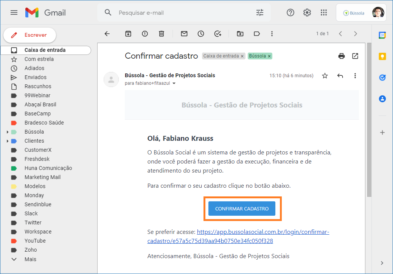This screenshot has height=274, width=393.
Task: Delete the email with trash icon
Action: [162, 34]
